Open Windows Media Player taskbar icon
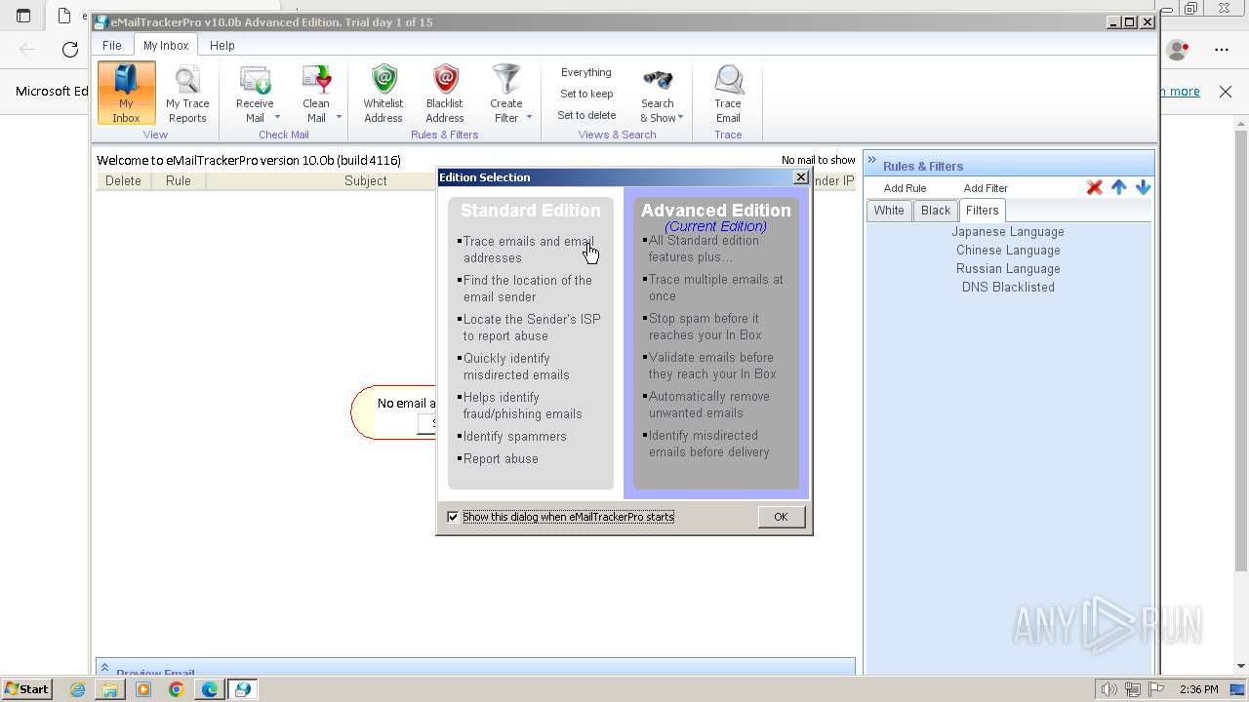Image resolution: width=1249 pixels, height=702 pixels. point(143,689)
